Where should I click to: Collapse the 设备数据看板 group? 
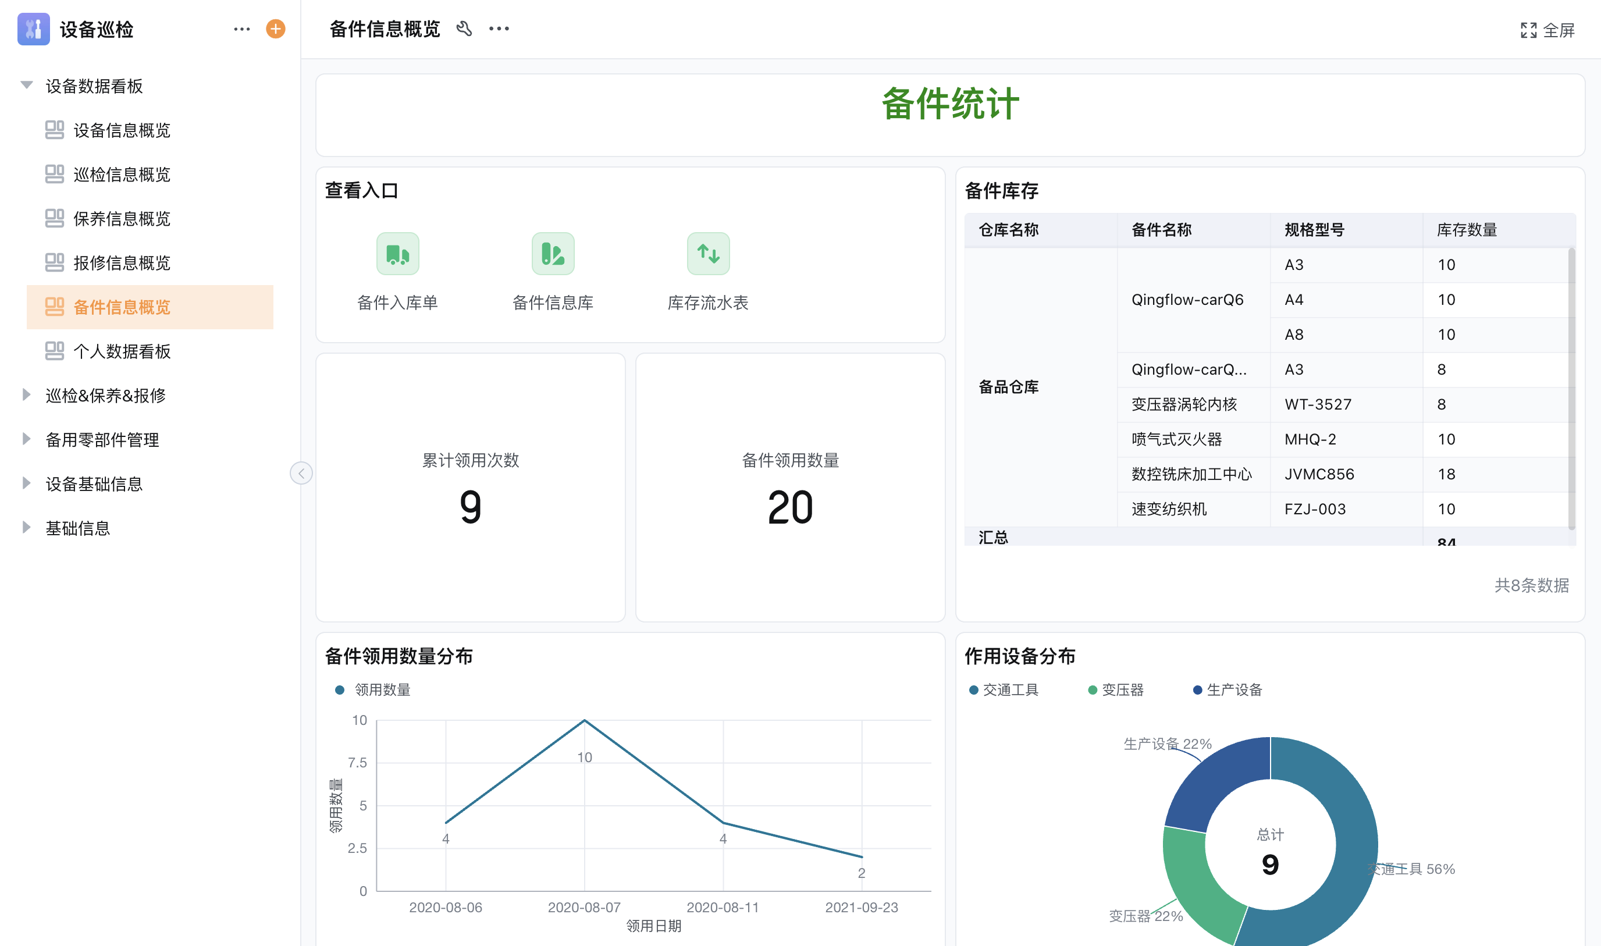tap(26, 86)
